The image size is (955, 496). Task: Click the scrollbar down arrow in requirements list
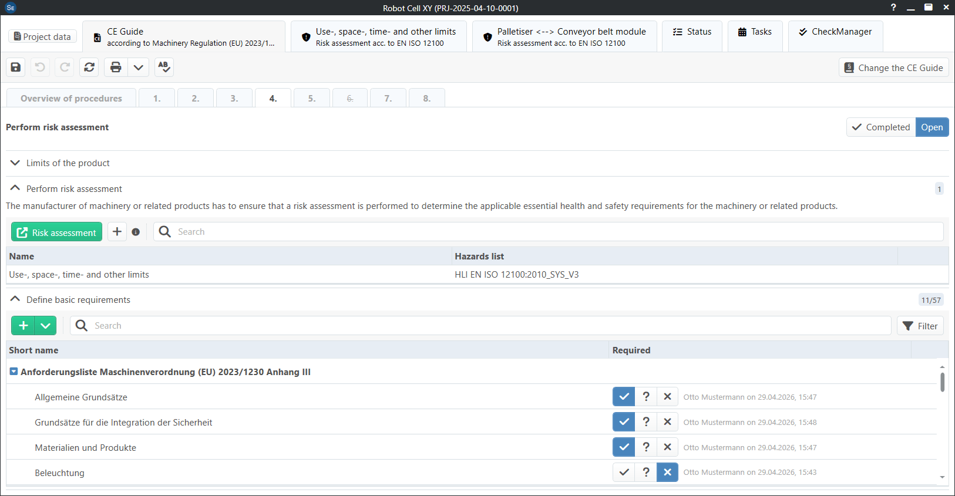[x=942, y=477]
